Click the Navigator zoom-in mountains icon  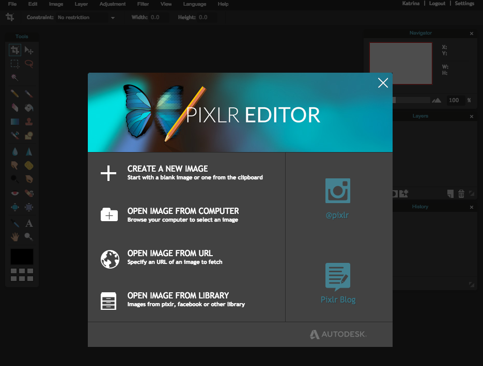coord(437,100)
